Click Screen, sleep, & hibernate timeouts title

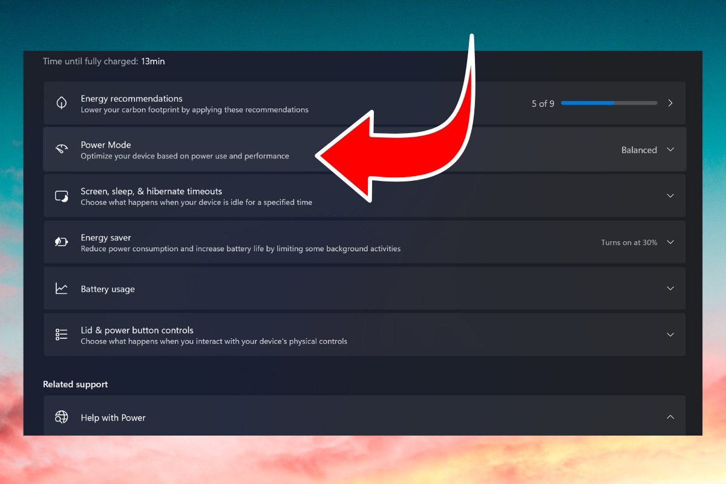151,191
